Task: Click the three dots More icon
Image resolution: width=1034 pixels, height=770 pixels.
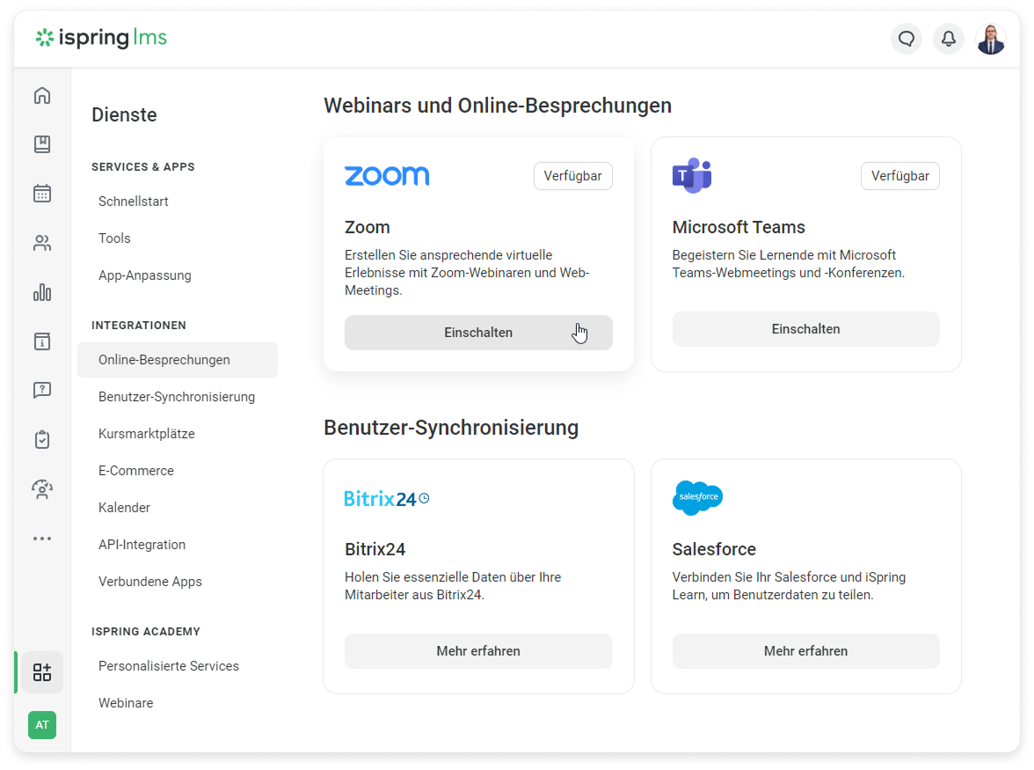Action: coord(42,539)
